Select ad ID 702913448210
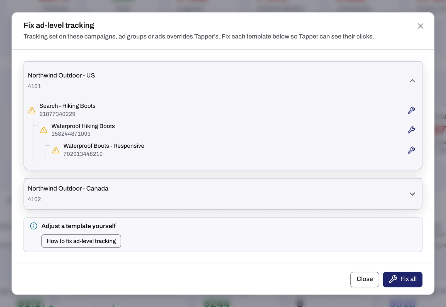The image size is (446, 307). pos(83,154)
